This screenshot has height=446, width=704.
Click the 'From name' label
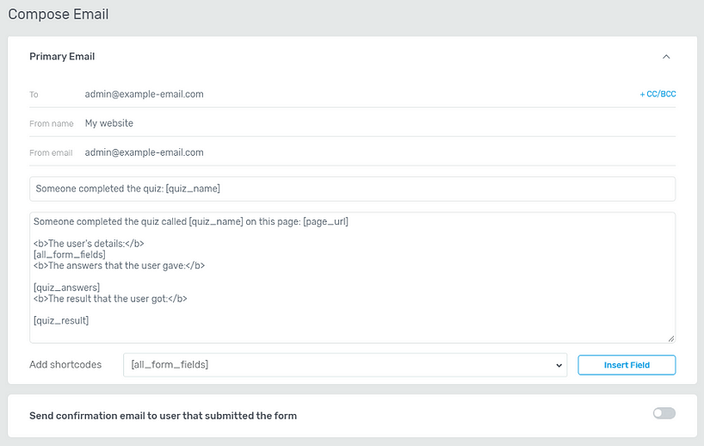tap(51, 123)
